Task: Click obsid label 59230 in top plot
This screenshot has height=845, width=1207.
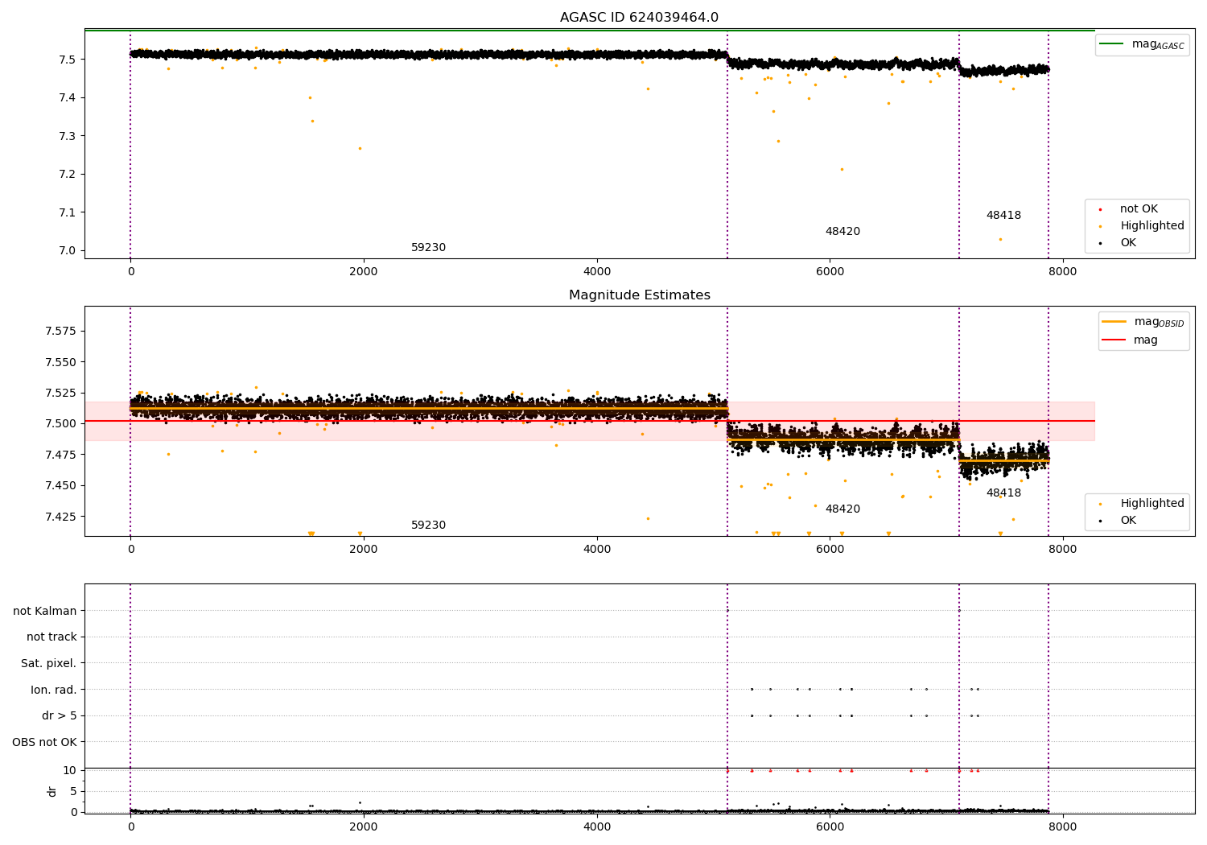Action: [x=428, y=248]
